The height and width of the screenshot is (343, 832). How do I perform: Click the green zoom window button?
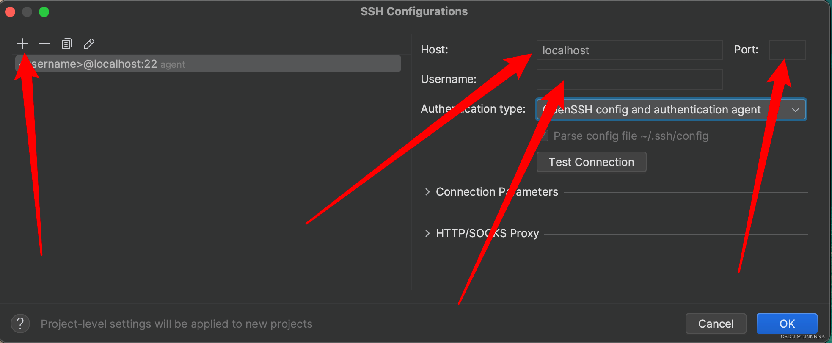pyautogui.click(x=44, y=12)
